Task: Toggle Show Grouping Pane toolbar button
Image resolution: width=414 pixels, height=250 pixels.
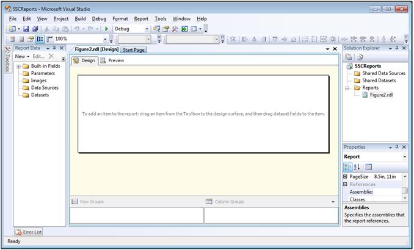Action: (40, 39)
